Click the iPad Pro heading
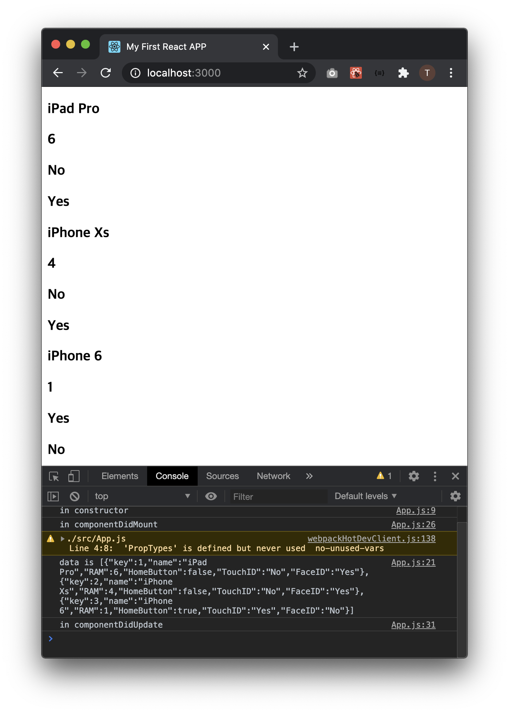This screenshot has width=509, height=713. pos(74,108)
